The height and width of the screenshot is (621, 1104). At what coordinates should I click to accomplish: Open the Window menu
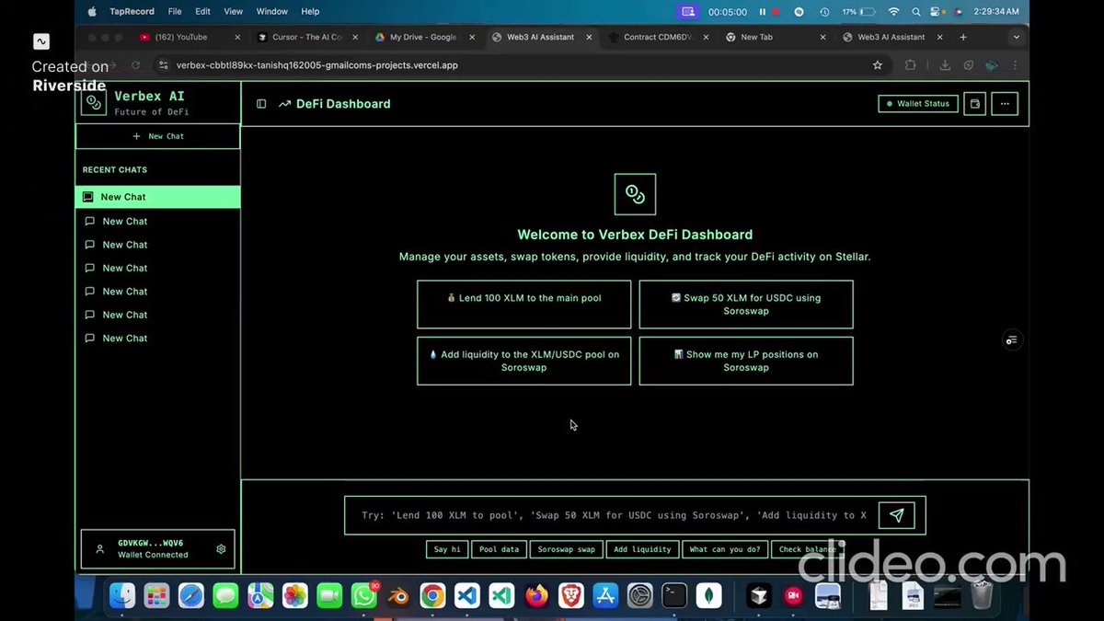272,11
